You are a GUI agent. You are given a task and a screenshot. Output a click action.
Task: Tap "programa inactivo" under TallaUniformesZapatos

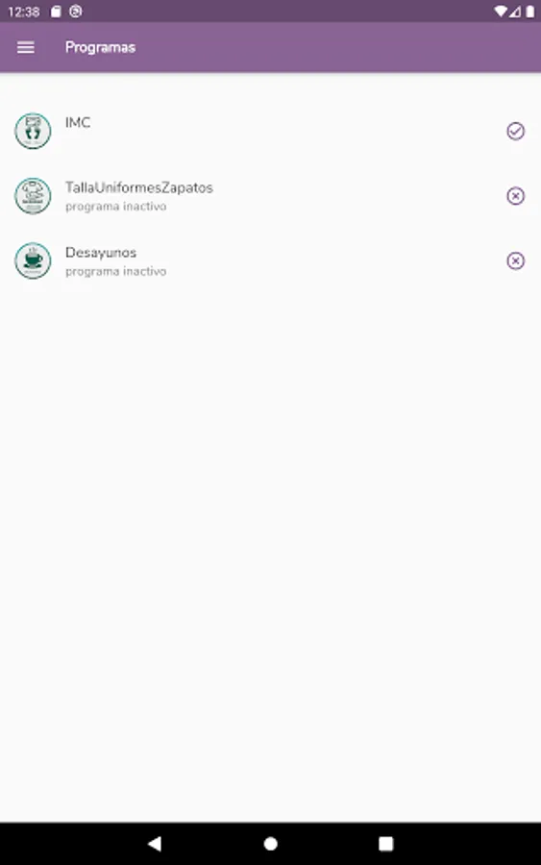[x=116, y=207]
